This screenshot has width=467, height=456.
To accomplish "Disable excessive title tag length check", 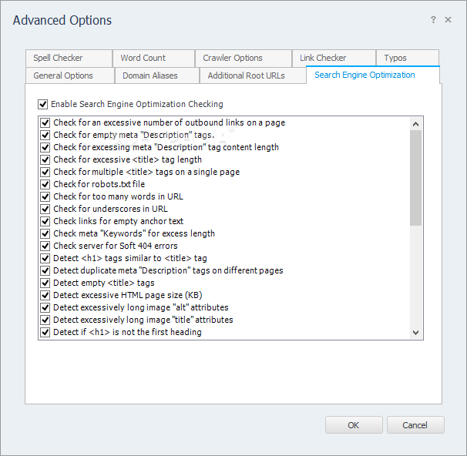I will [45, 160].
